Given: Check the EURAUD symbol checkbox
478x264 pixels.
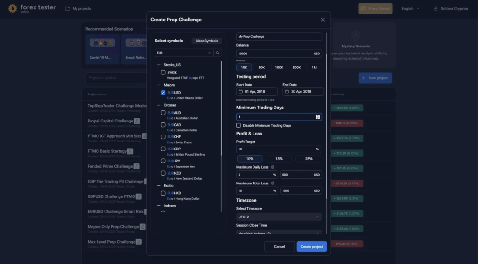Looking at the screenshot, I should [163, 113].
